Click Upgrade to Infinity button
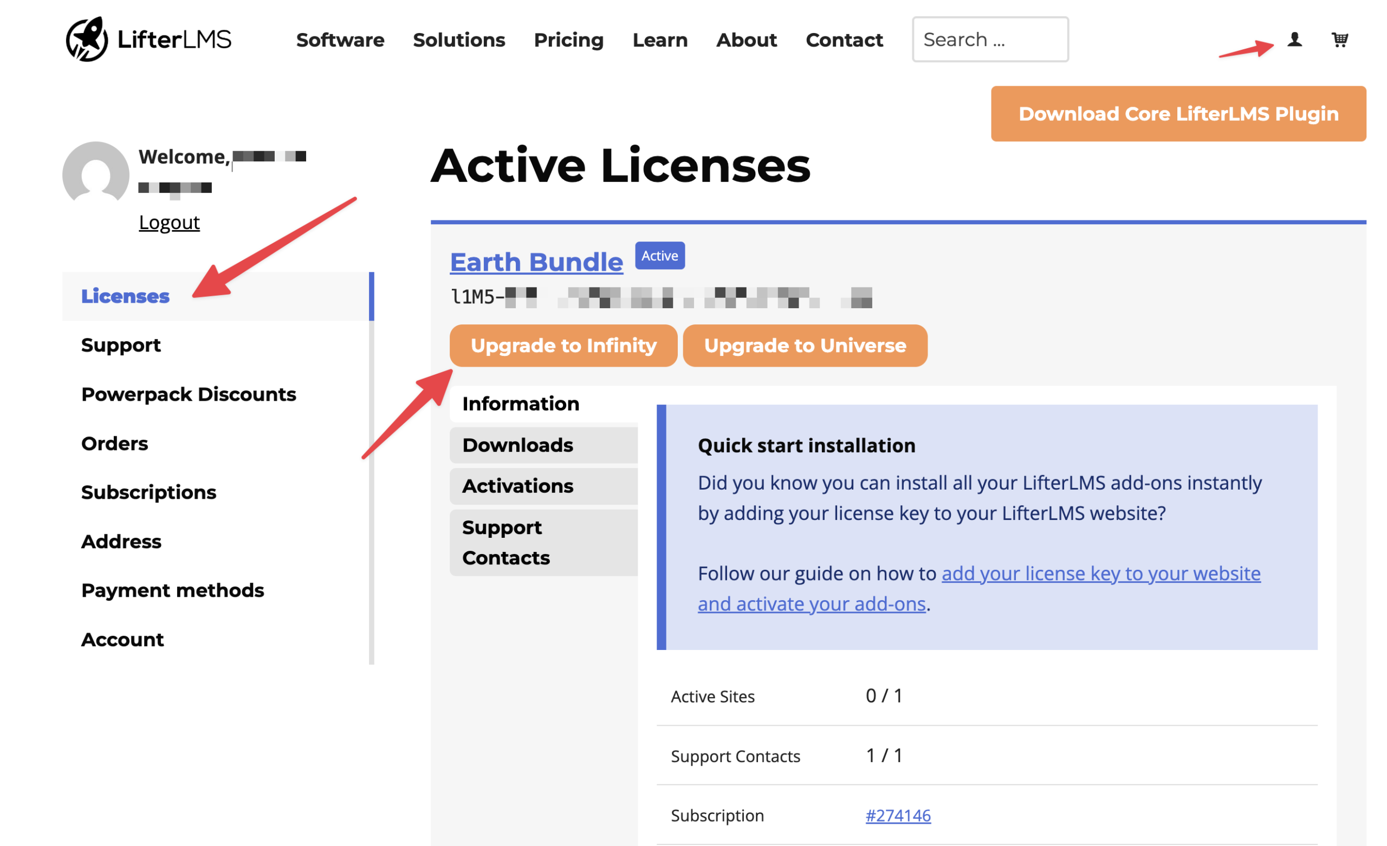1387x846 pixels. click(563, 345)
